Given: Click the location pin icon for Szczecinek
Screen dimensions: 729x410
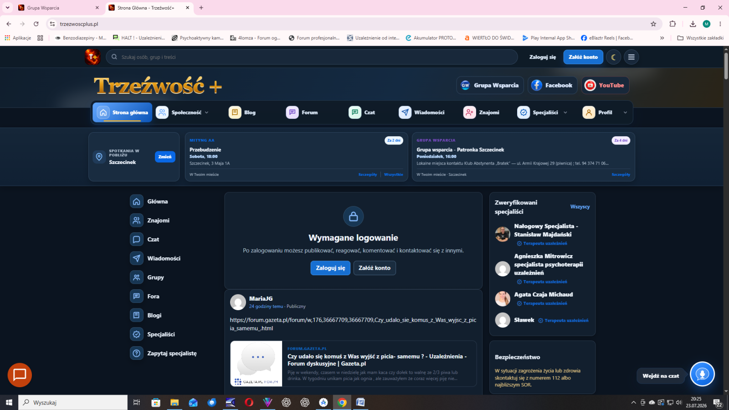Looking at the screenshot, I should [x=99, y=157].
